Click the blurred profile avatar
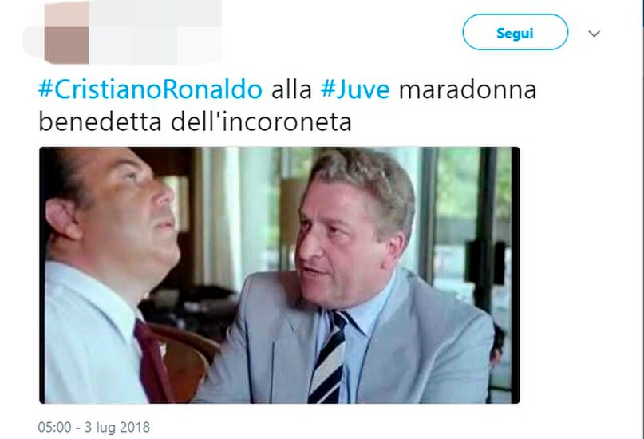644x439 pixels. pos(66,33)
